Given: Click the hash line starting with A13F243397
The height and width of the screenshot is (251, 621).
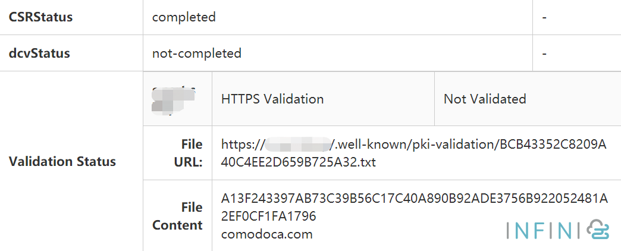Looking at the screenshot, I should [x=415, y=198].
